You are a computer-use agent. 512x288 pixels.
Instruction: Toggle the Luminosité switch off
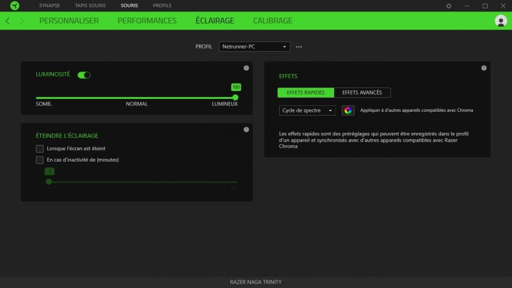(x=84, y=75)
